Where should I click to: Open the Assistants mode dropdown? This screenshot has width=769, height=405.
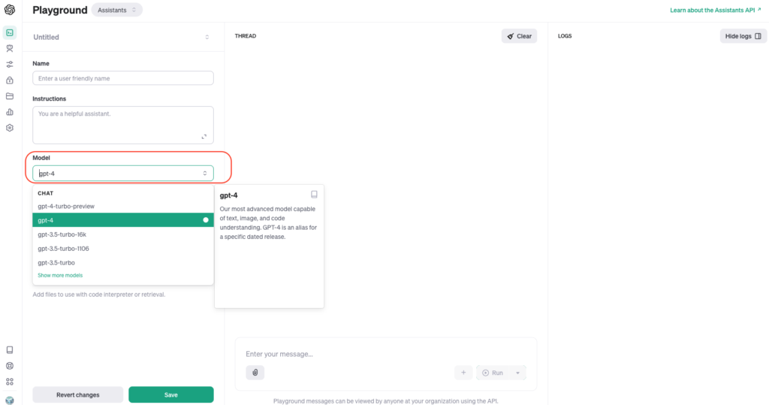coord(117,10)
